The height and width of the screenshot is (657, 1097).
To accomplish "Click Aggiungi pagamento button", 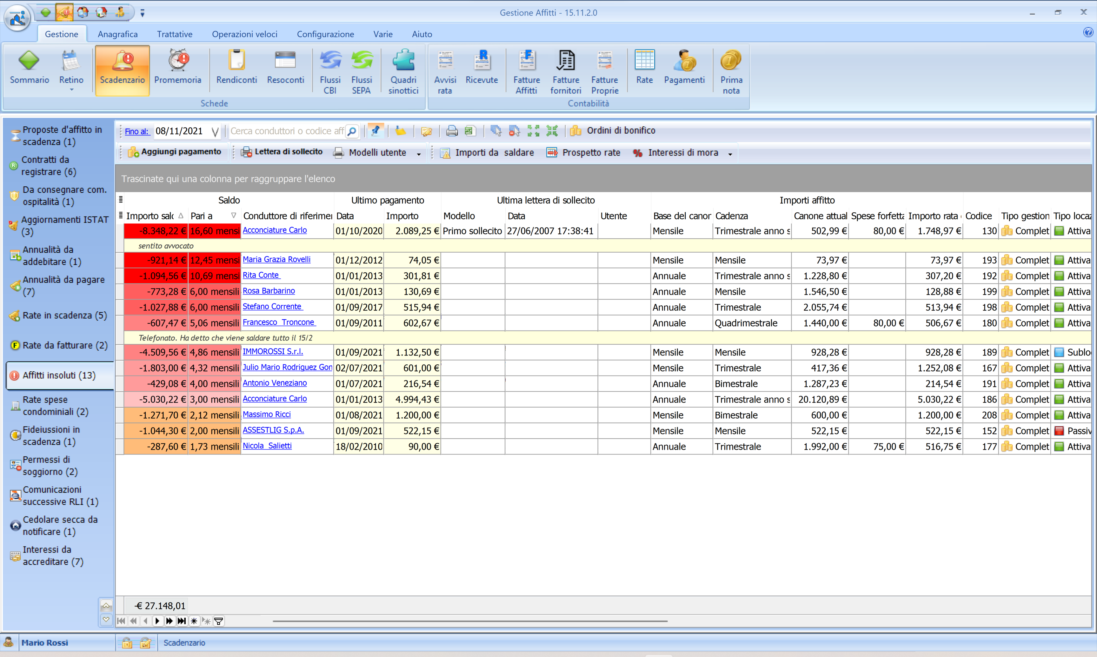I will pos(175,152).
